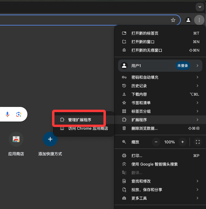Expand 更多工具 submenu
206x209 pixels.
click(160, 198)
